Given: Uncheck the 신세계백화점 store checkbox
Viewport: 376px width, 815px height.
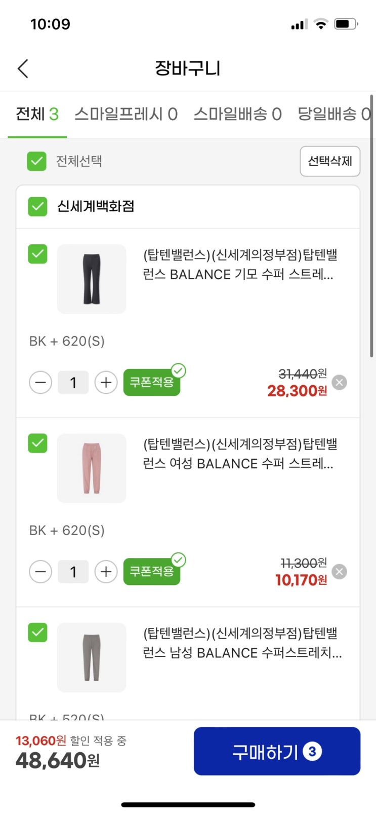Looking at the screenshot, I should tap(37, 206).
